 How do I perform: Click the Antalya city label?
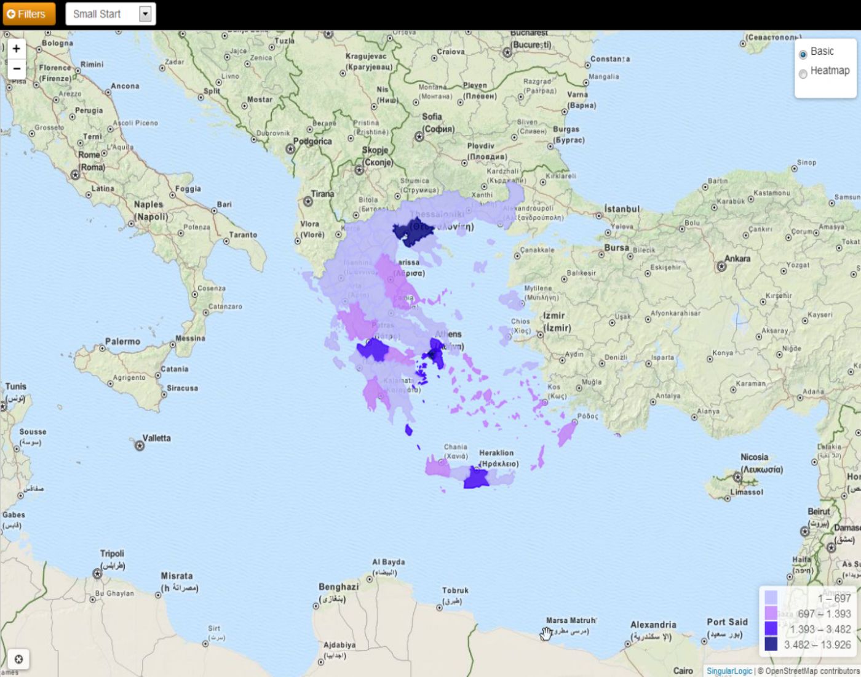click(668, 396)
